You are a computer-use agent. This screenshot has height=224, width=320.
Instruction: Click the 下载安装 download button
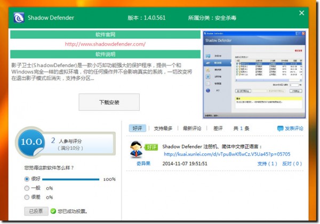109,102
